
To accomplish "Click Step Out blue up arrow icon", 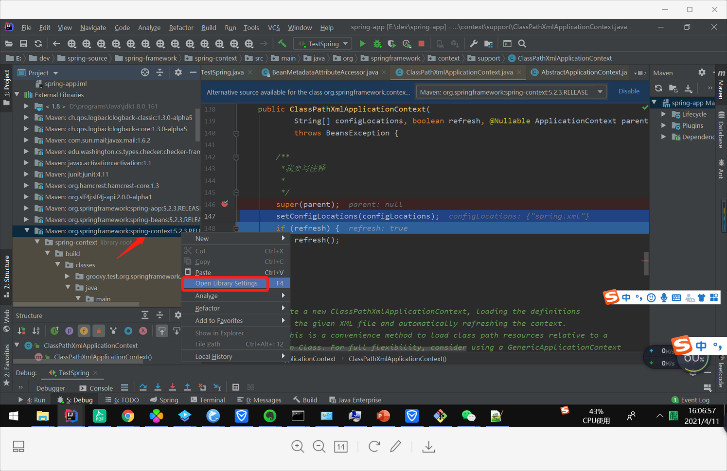I will (187, 387).
